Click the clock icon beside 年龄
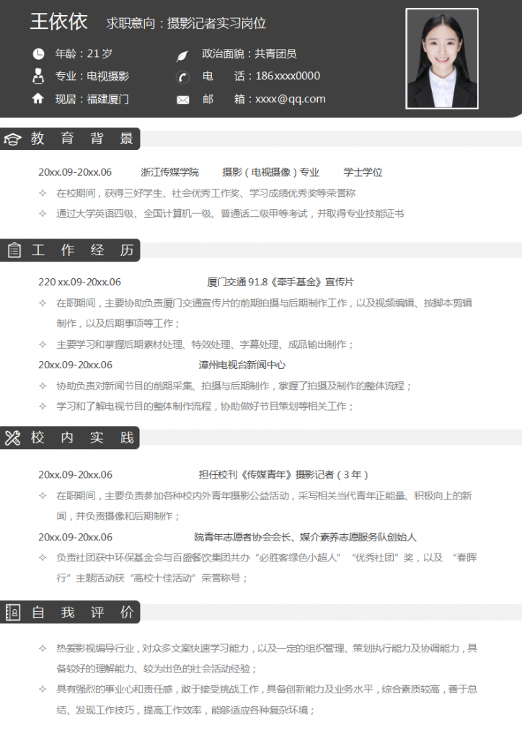This screenshot has height=738, width=522. [38, 54]
